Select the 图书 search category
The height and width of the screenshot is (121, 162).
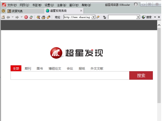40,69
